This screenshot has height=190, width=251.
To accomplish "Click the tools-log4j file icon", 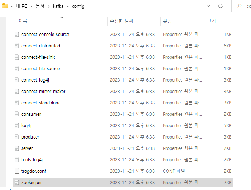I will 17,159.
